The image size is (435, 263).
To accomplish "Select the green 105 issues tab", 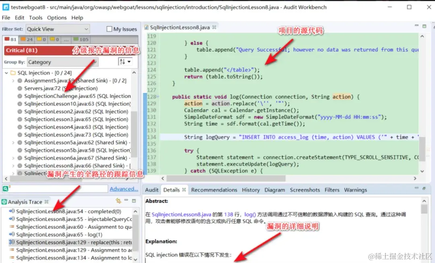I will [81, 39].
